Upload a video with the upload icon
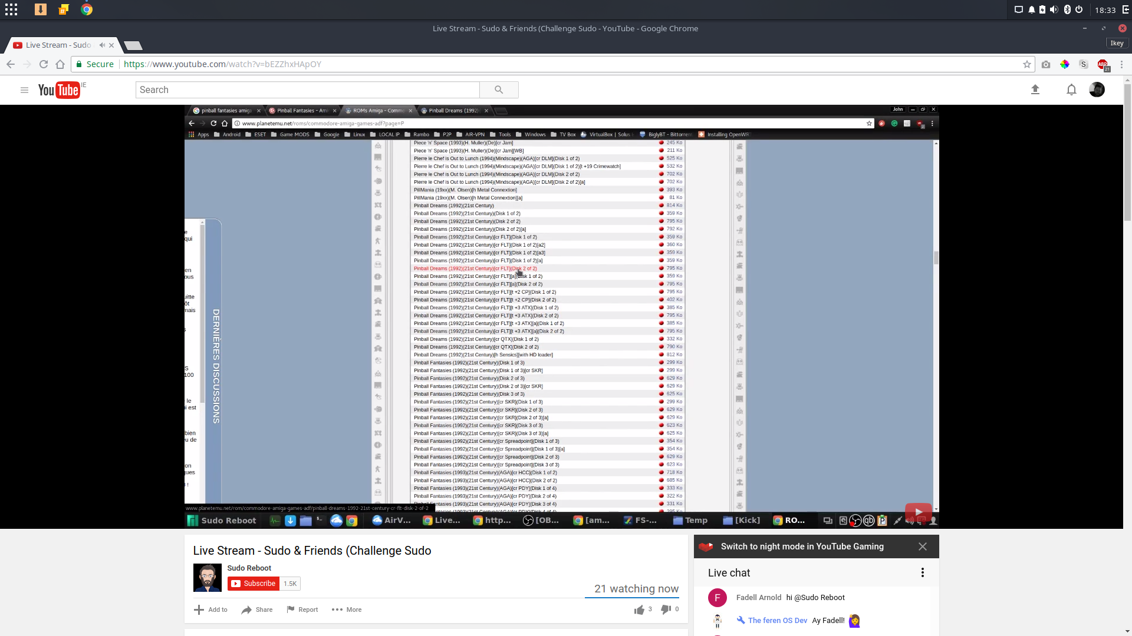Viewport: 1132px width, 636px height. click(x=1035, y=90)
